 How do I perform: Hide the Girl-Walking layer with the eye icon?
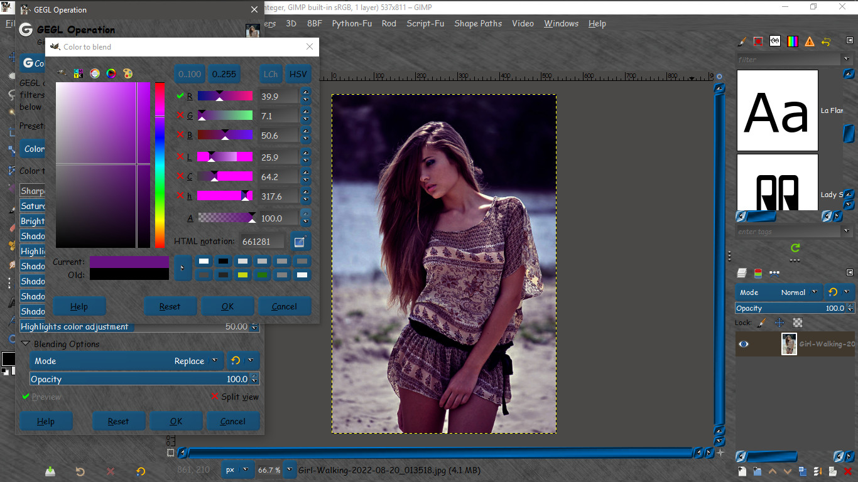[x=744, y=344]
